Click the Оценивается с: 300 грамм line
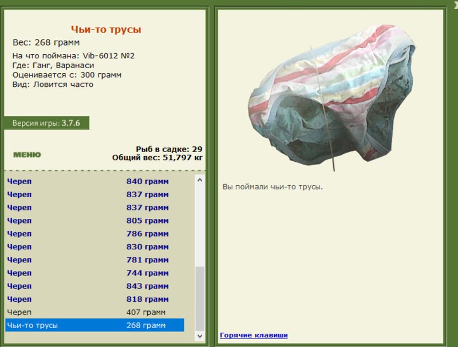Viewport: 458px width, 347px height. [67, 75]
